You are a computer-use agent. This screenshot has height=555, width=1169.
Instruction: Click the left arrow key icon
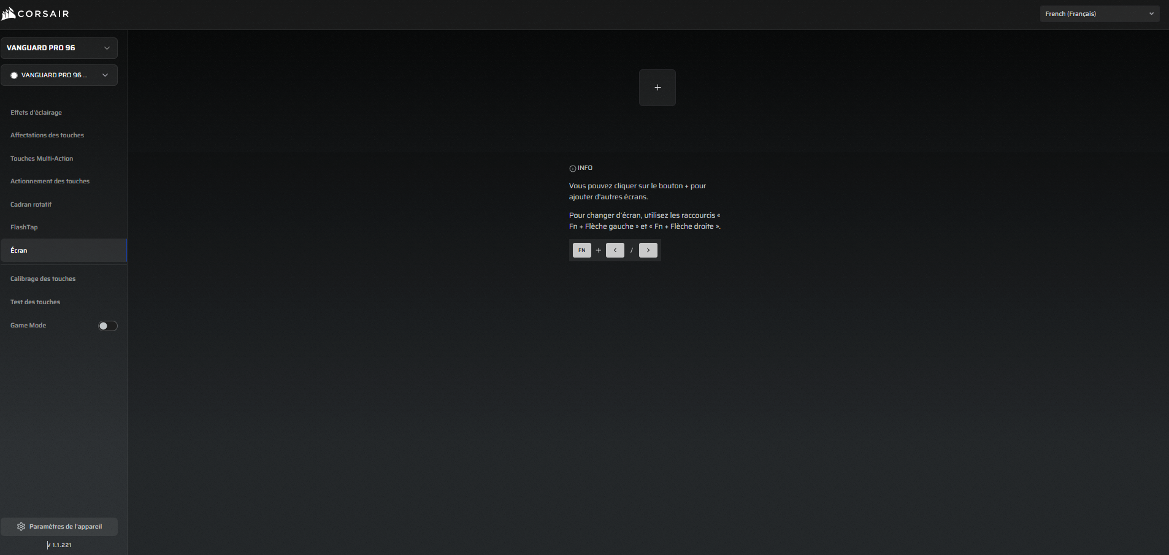pos(615,250)
